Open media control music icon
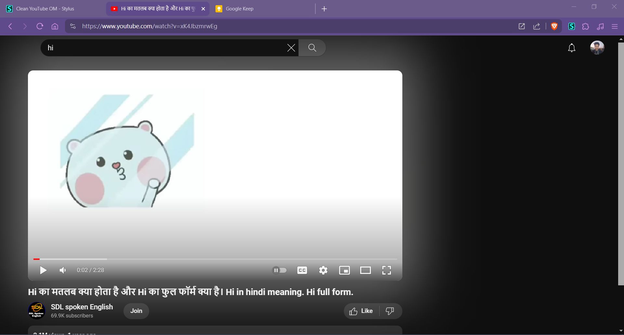624x335 pixels. tap(600, 26)
